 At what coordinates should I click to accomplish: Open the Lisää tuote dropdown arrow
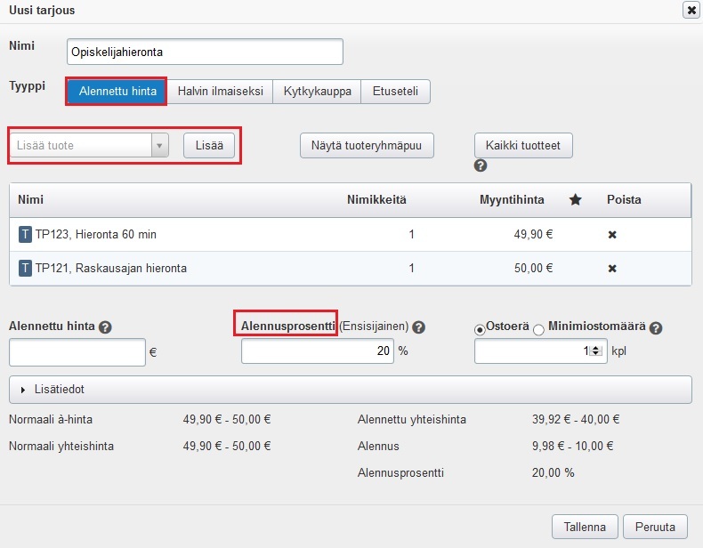click(x=159, y=145)
